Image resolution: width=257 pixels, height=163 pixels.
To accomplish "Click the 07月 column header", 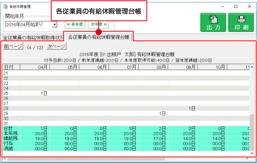I will (124, 67).
